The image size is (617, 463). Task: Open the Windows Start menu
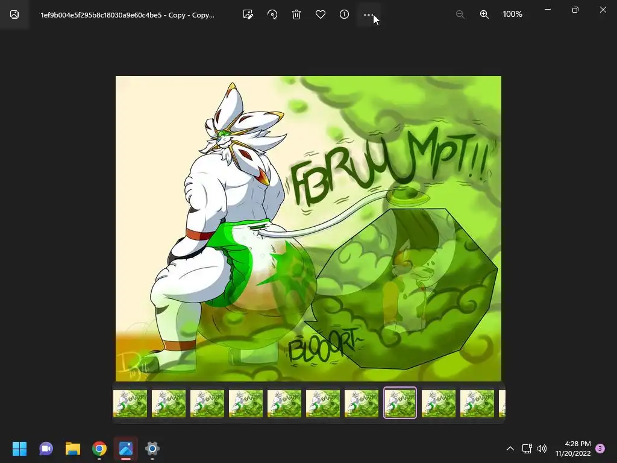[19, 449]
